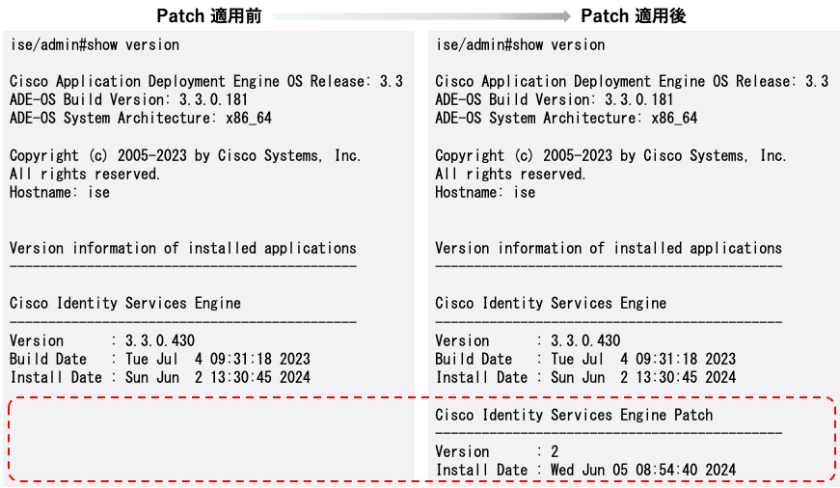Select 'Build Date : Tue Jul 4' in Patch 適用前 panel

(160, 359)
